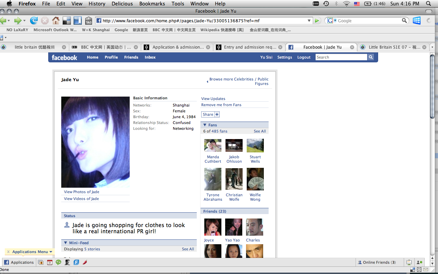This screenshot has height=274, width=438.
Task: Click Joyce's friend thumbnail
Action: coord(213,227)
